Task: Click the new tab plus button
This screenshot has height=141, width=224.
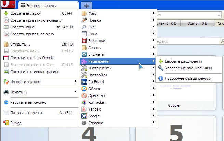Action: pos(86,6)
